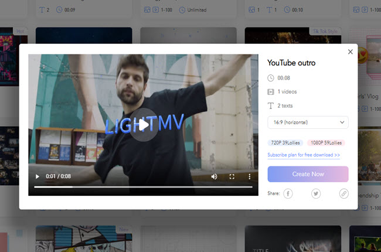Select the 720P 39Lollies quality option
381x252 pixels.
pos(284,142)
